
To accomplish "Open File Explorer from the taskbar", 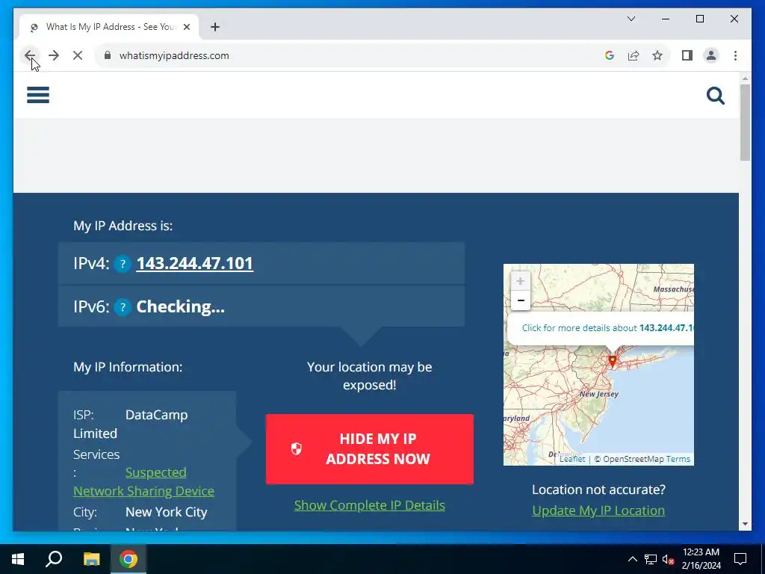I will coord(91,559).
